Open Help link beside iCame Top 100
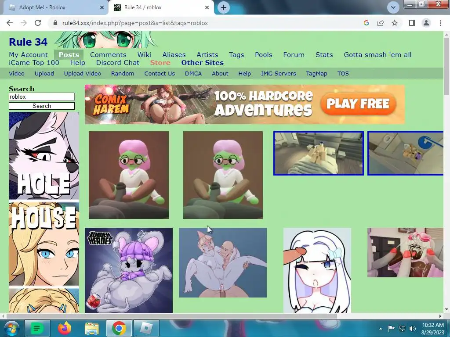 [x=77, y=63]
